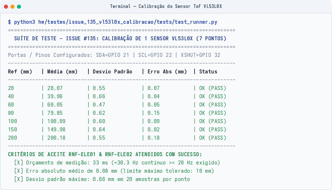Click the red close window button
The image size is (332, 190).
[6, 7]
